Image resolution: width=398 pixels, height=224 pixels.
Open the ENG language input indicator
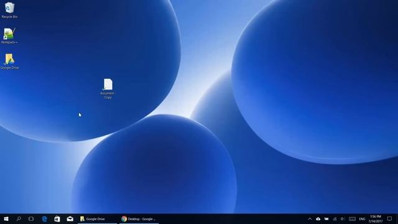coord(362,218)
